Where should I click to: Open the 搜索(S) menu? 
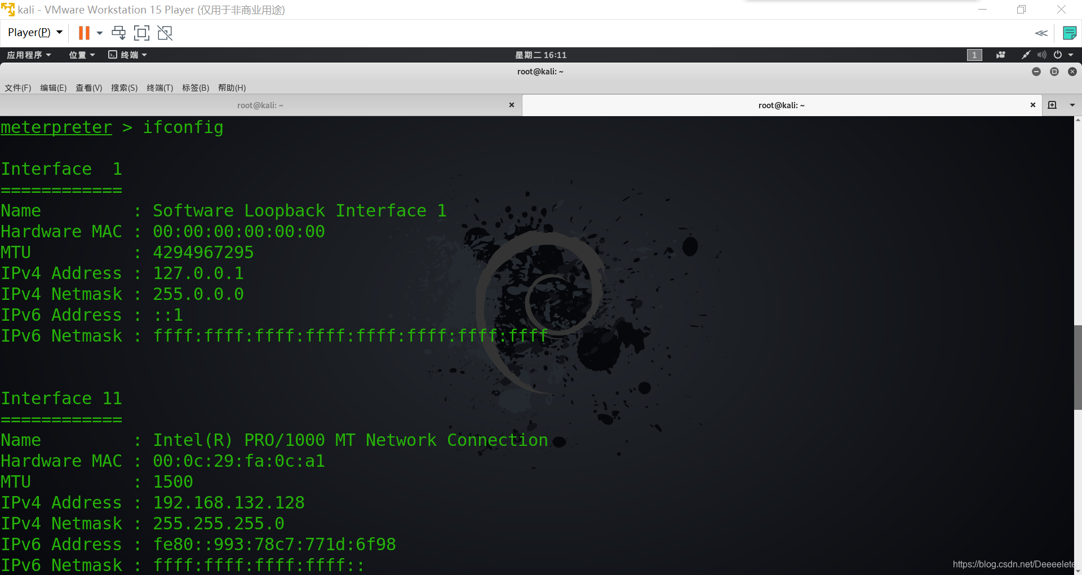125,88
